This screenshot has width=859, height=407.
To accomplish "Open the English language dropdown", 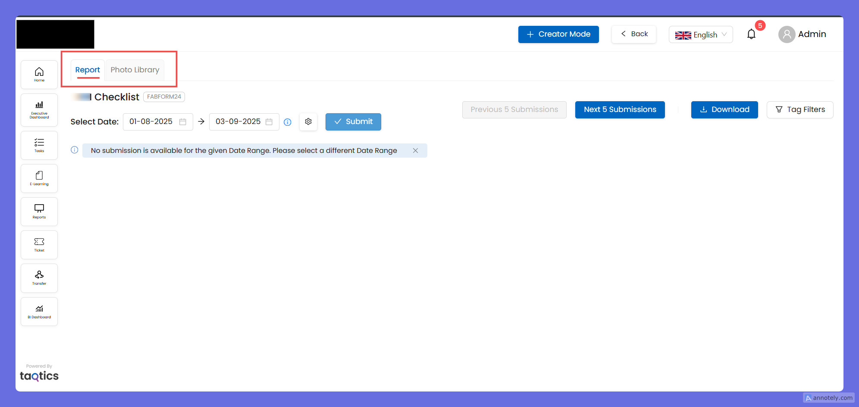I will (x=701, y=34).
